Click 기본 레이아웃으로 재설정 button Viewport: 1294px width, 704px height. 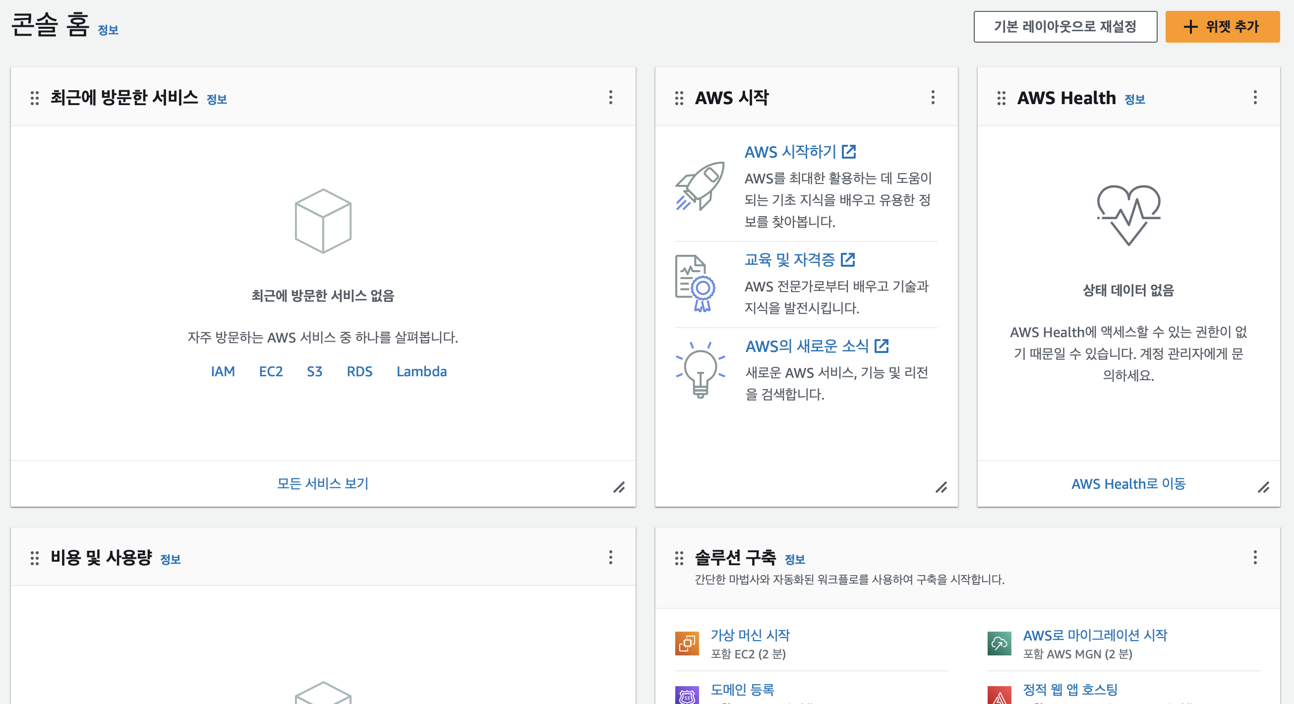click(1065, 27)
